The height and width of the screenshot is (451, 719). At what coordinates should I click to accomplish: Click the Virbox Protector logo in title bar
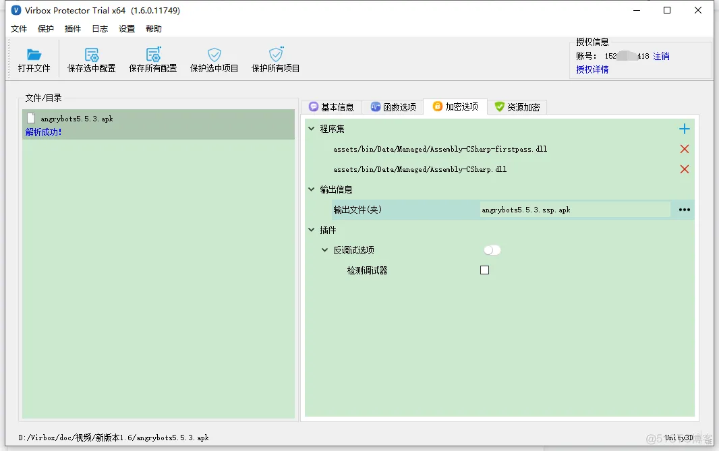coord(16,10)
